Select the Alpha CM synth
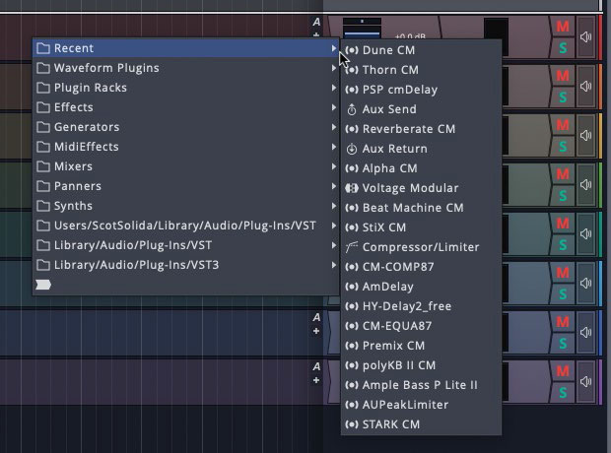Image resolution: width=611 pixels, height=453 pixels. click(x=421, y=168)
